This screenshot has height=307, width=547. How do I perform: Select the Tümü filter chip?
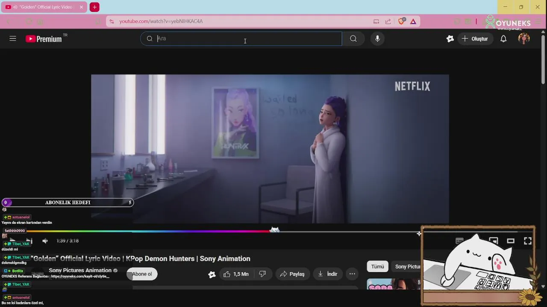pyautogui.click(x=377, y=266)
